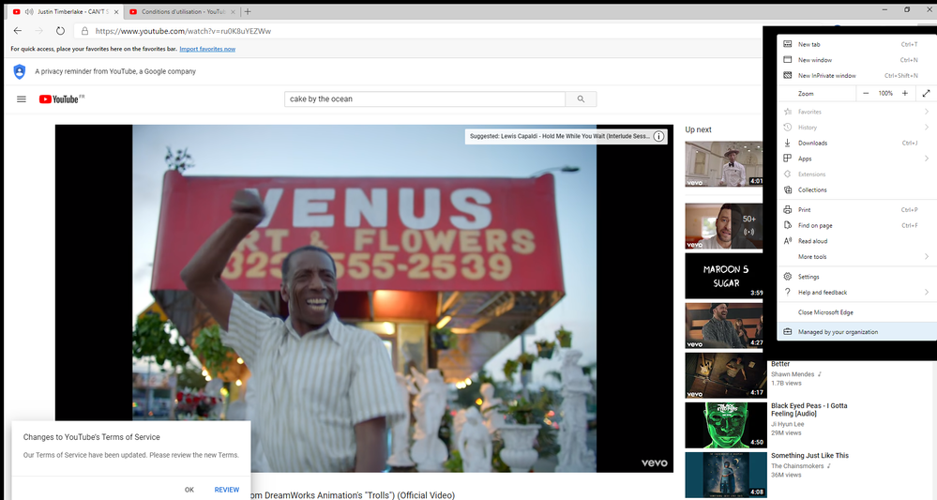Open the green face I Gotta Feeling thumbnail
Viewport: 937px width, 500px height.
[725, 425]
